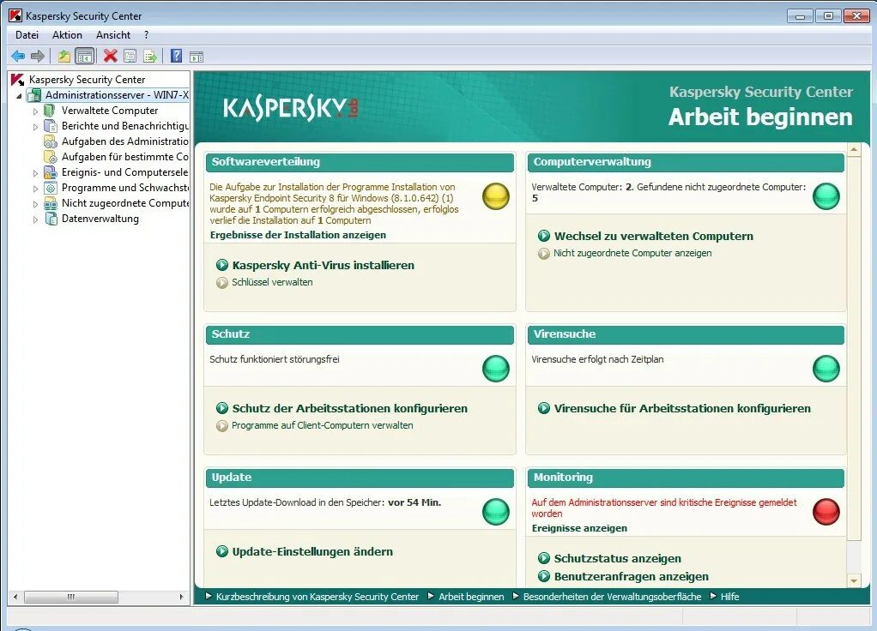Expand Nicht zugeordnete Computer node

click(x=35, y=204)
